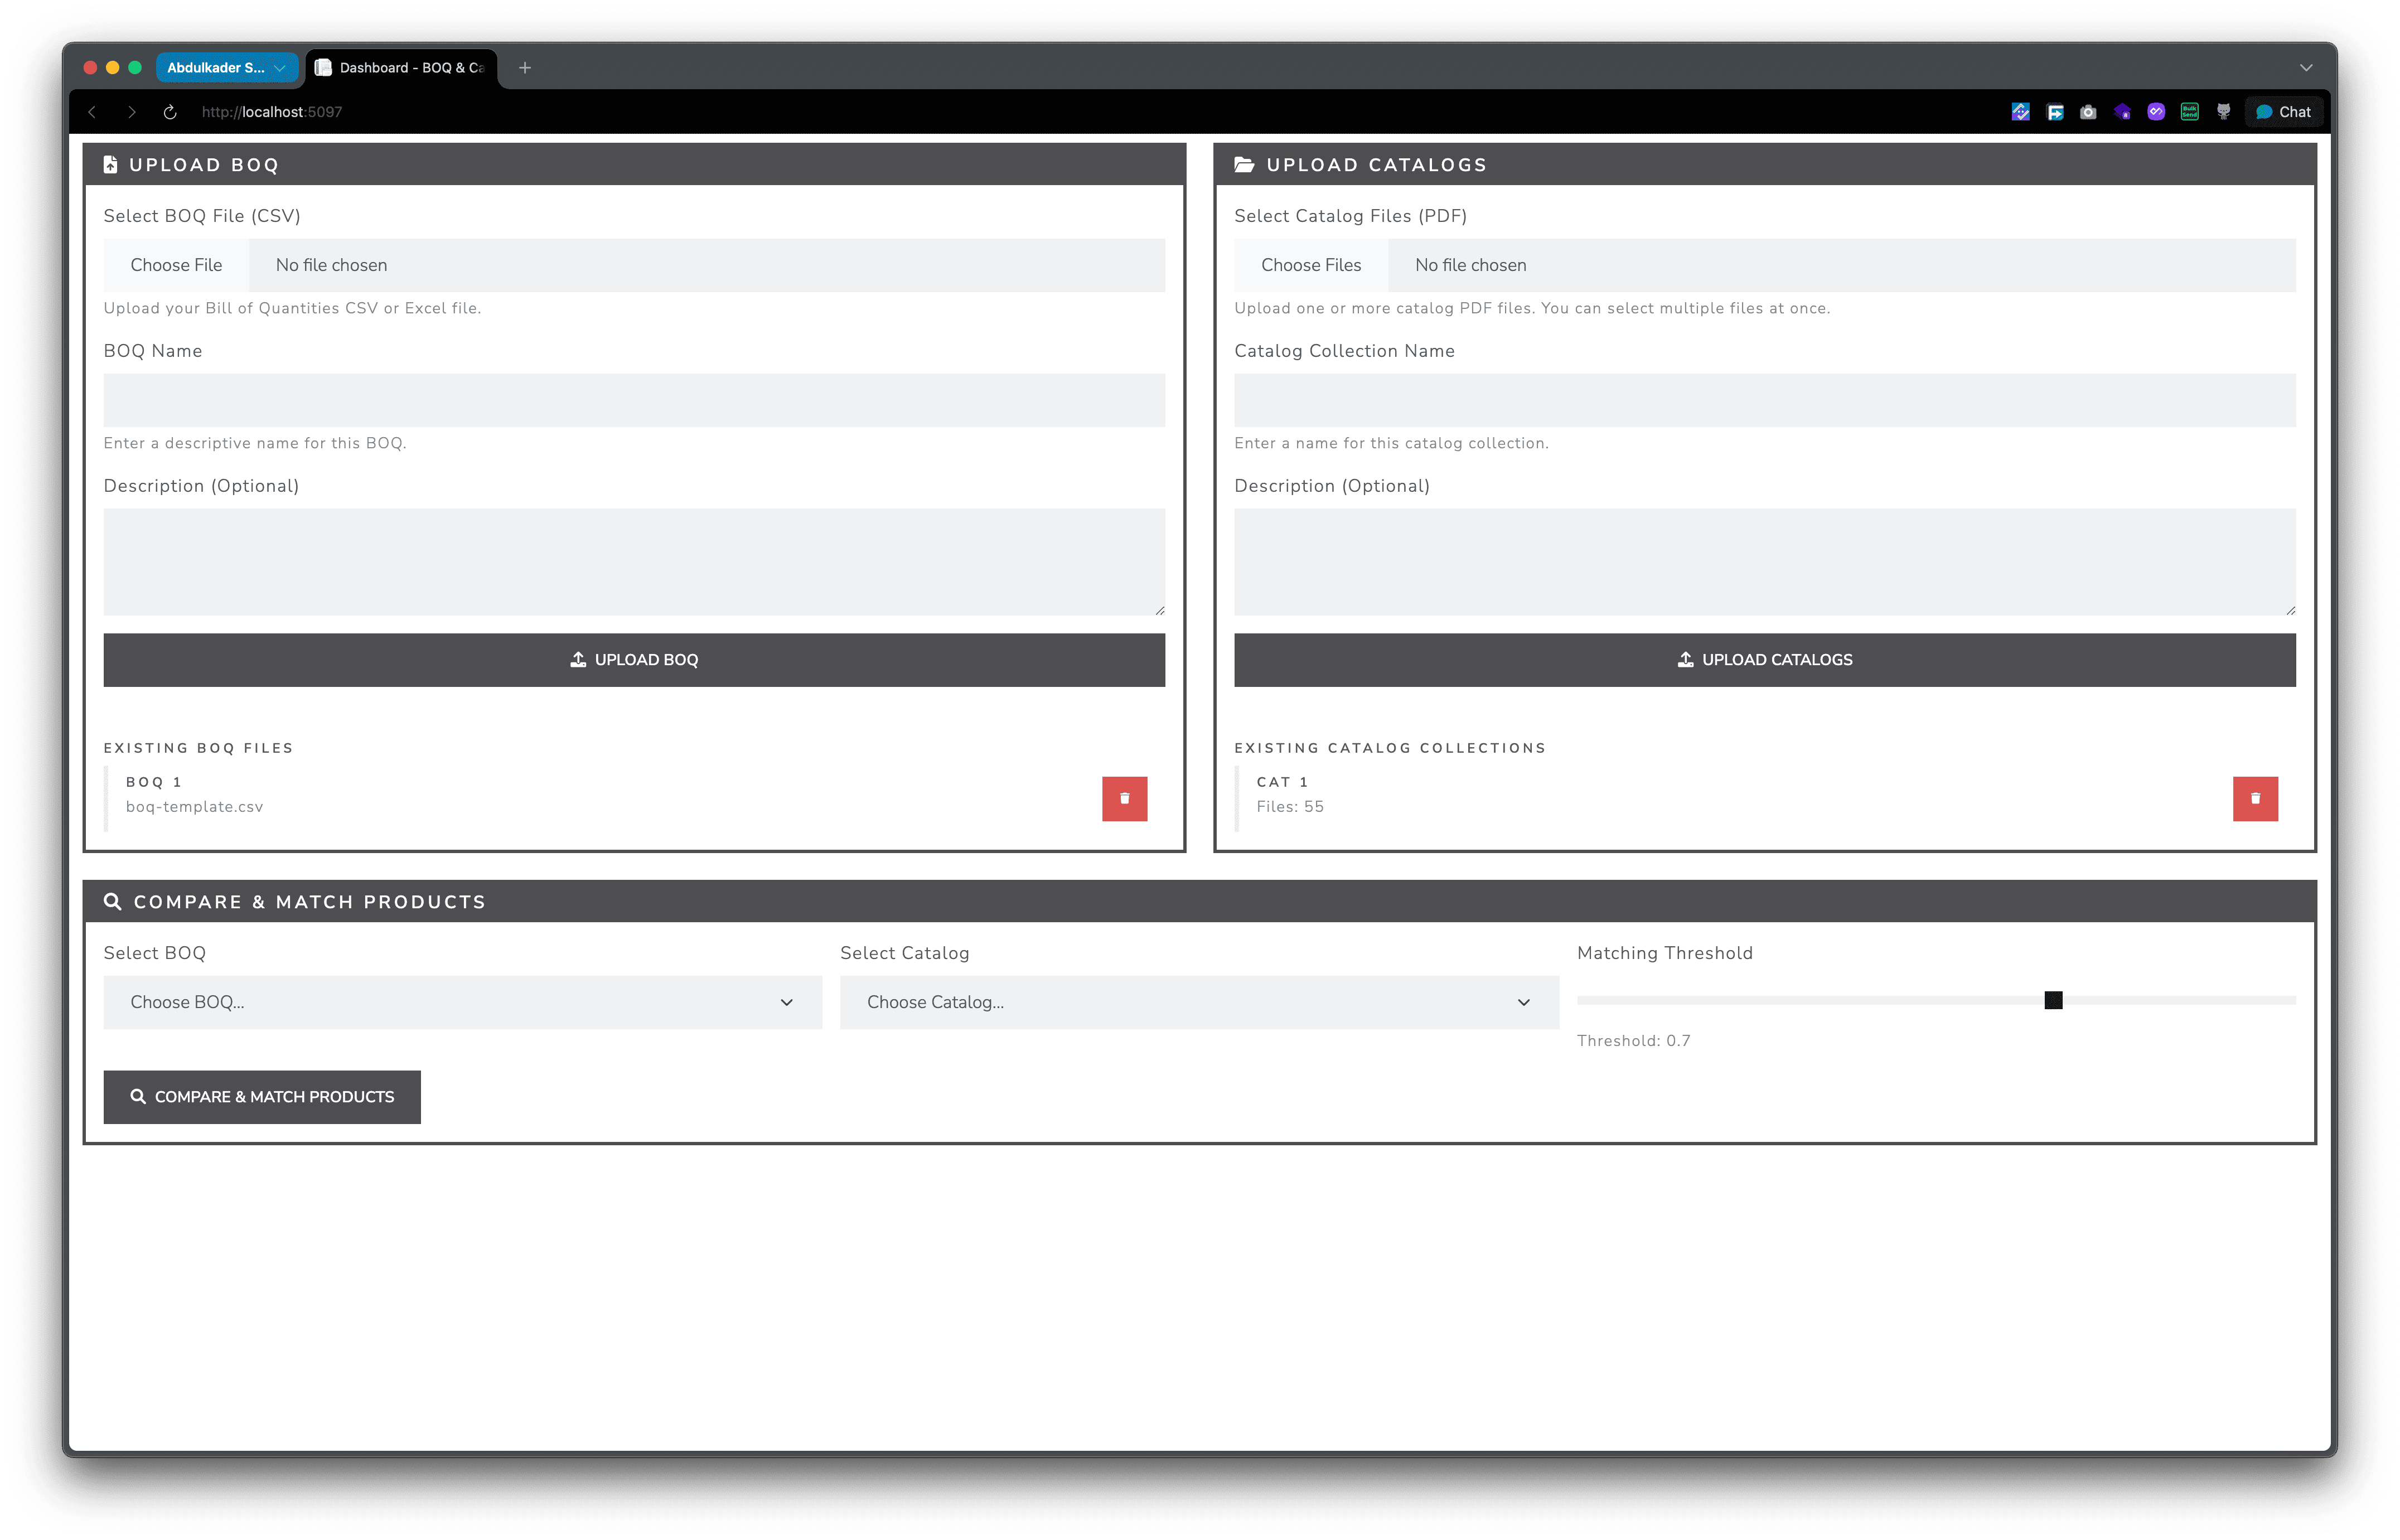2400x1540 pixels.
Task: Open the Choose Catalog dropdown
Action: click(1198, 1002)
